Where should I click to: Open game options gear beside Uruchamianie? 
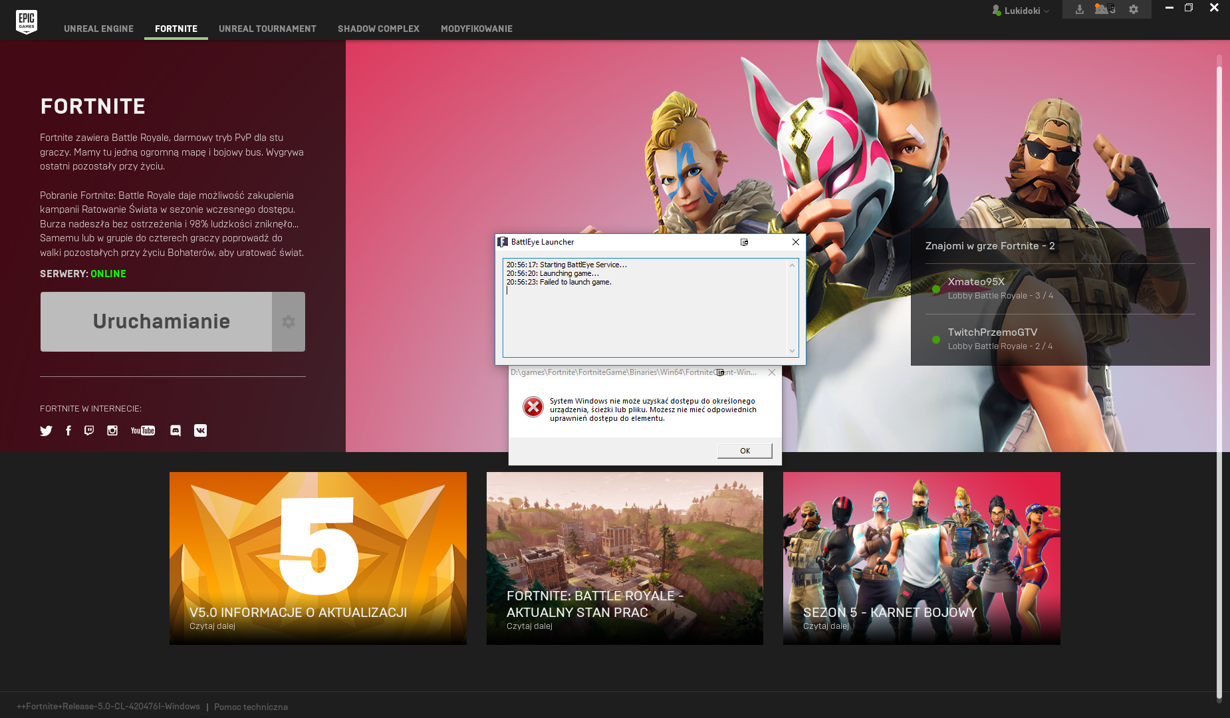click(x=289, y=322)
